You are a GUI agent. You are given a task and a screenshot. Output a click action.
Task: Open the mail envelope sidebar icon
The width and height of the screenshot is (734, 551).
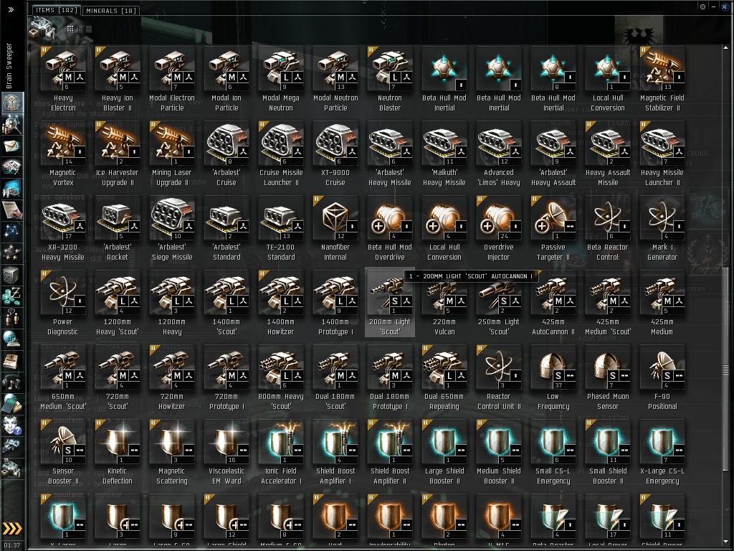coord(11,146)
